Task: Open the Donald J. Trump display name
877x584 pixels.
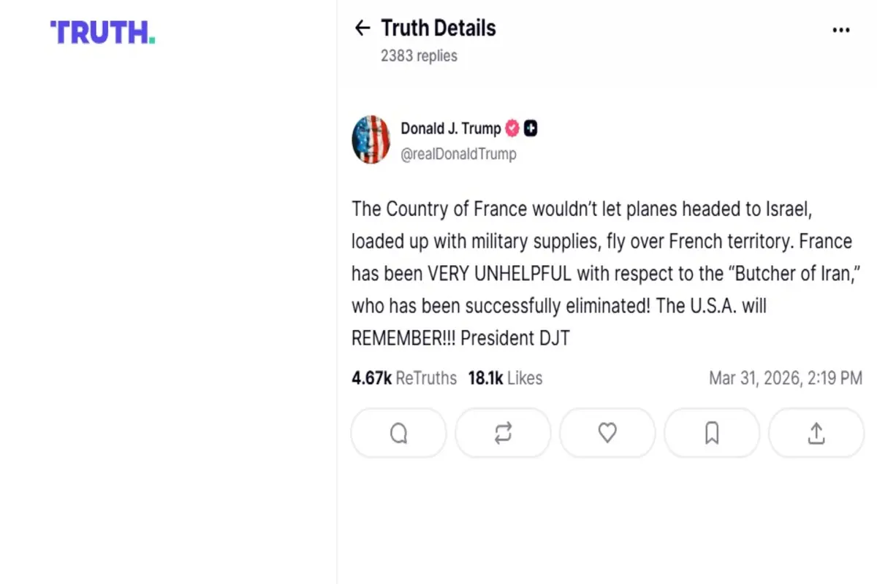Action: click(x=450, y=128)
